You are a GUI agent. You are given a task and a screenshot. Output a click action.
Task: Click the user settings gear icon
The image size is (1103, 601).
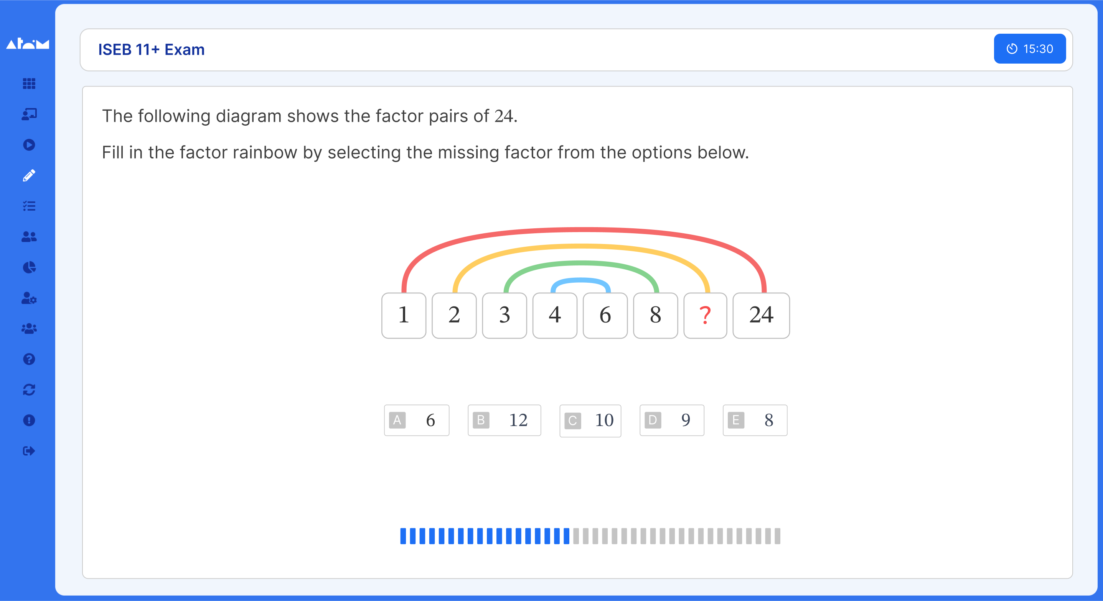29,298
